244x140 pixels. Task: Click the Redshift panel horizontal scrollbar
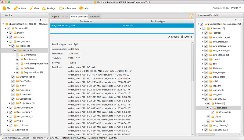[x=207, y=134]
